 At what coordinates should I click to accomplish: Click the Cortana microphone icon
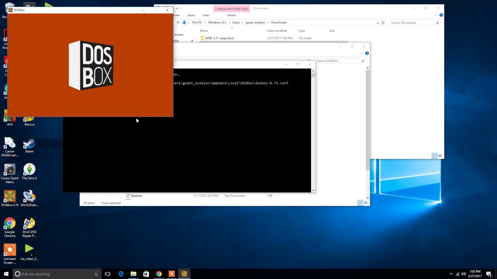tap(96, 274)
